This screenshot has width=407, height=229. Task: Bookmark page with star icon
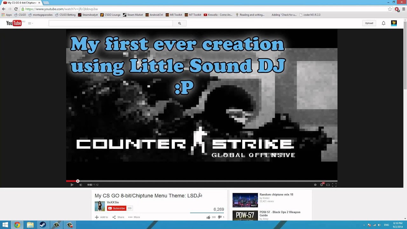click(x=390, y=9)
